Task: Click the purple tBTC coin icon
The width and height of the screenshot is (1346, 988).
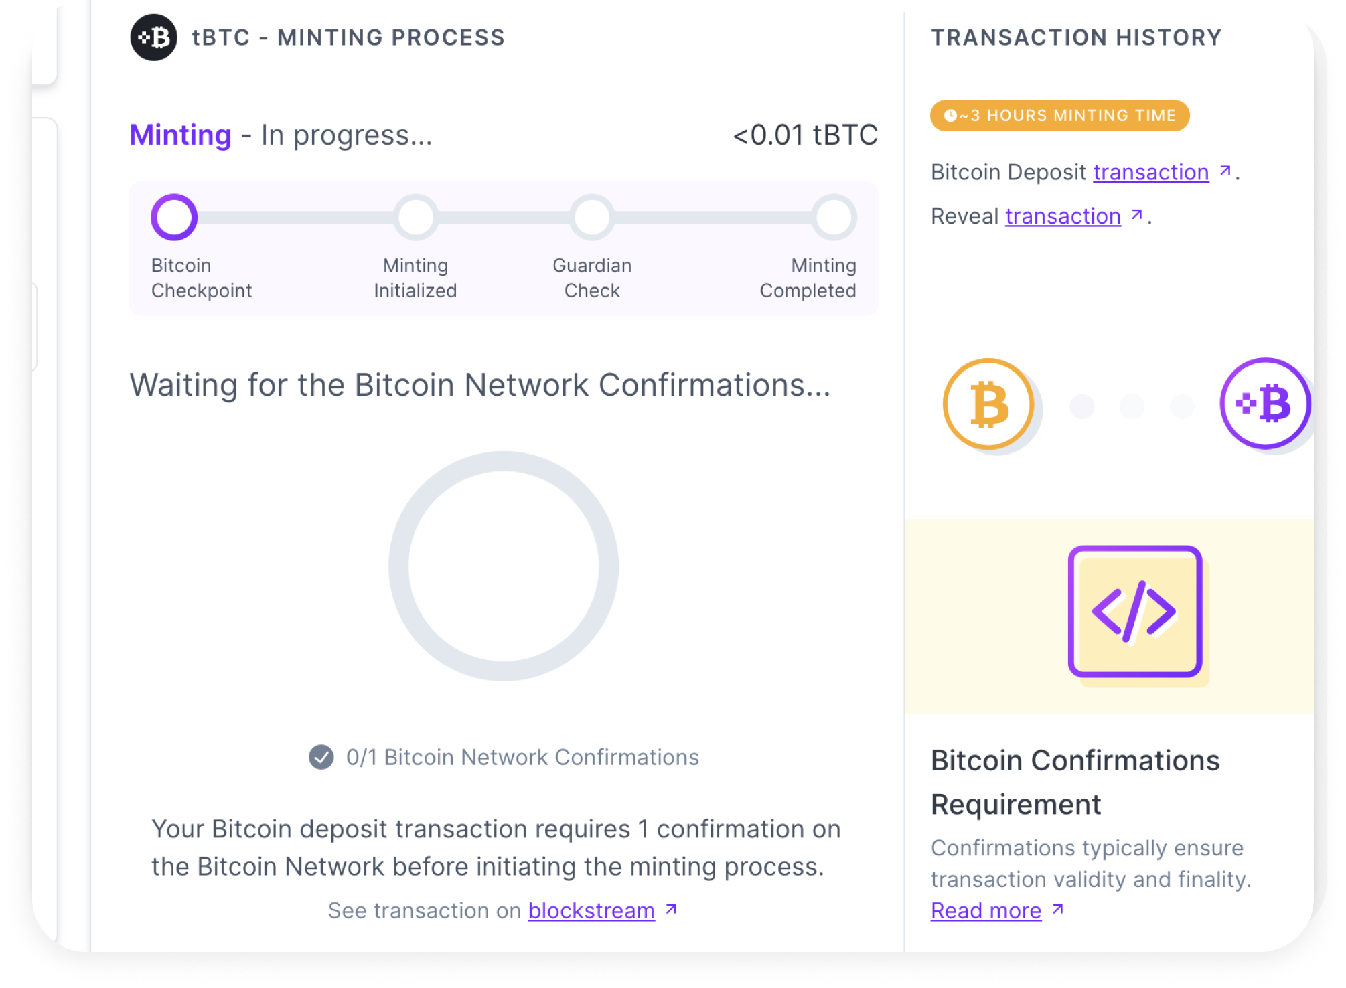Action: pos(1265,403)
